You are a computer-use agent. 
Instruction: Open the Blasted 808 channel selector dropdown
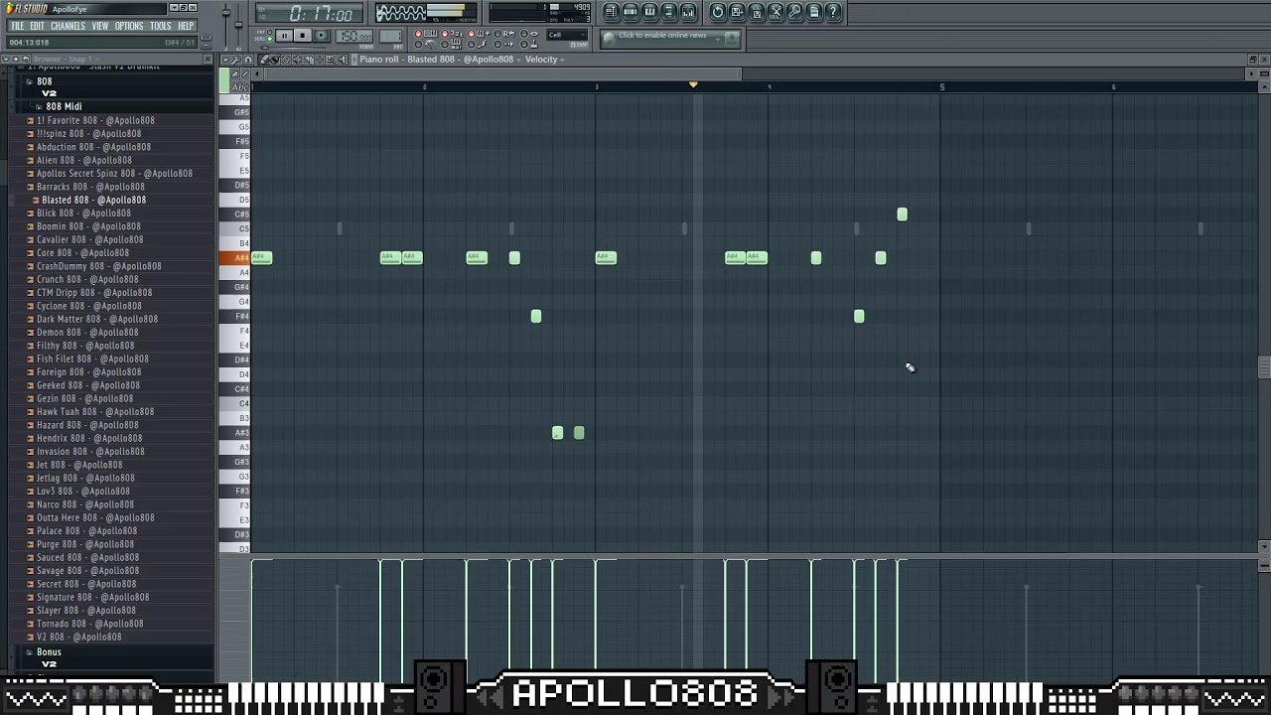coord(463,60)
